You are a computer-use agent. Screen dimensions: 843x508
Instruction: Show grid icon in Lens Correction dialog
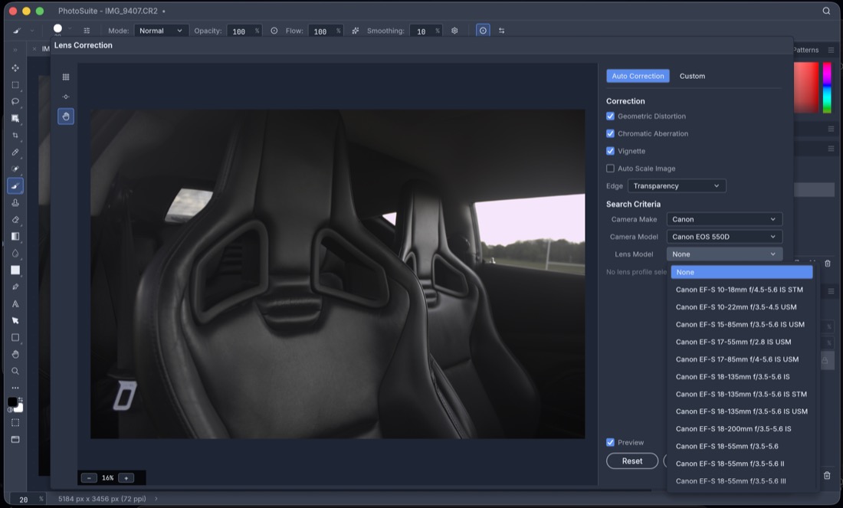(66, 77)
